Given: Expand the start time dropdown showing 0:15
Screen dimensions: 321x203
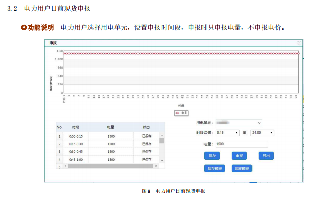Looking at the screenshot, I should pyautogui.click(x=227, y=133).
